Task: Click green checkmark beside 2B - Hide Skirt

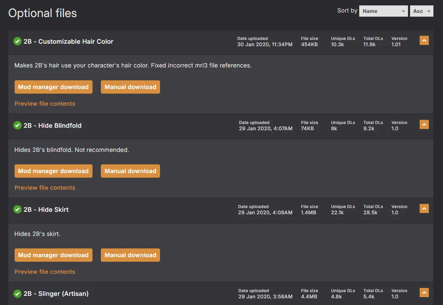Action: pyautogui.click(x=18, y=209)
